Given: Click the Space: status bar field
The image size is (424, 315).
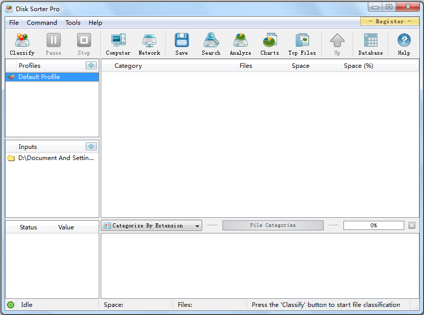Looking at the screenshot, I should 135,305.
